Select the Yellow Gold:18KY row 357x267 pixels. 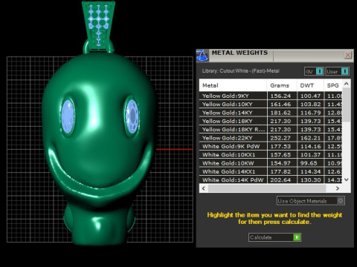click(x=271, y=121)
